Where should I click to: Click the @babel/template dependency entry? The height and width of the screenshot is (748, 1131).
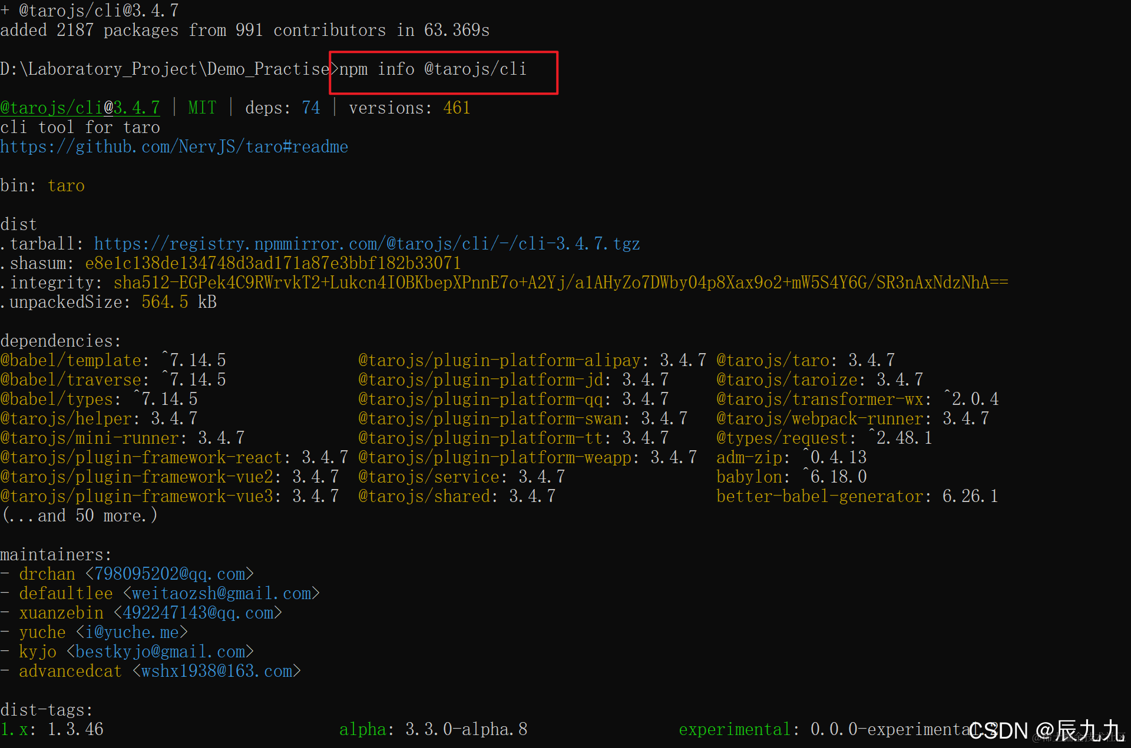pos(71,360)
